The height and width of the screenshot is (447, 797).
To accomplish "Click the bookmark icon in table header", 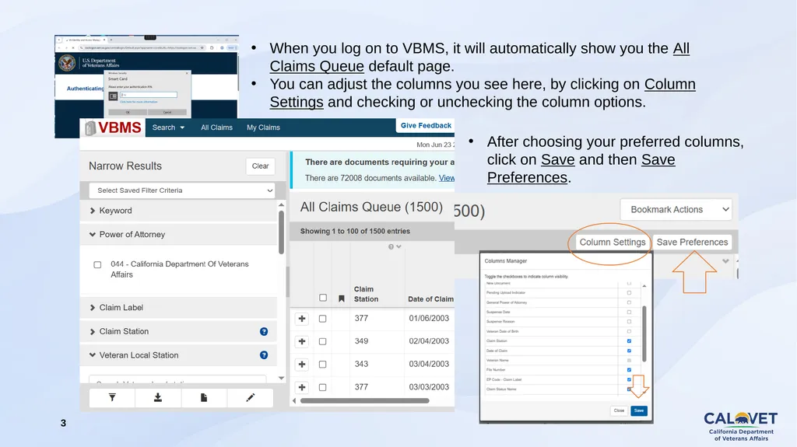I will click(x=342, y=299).
